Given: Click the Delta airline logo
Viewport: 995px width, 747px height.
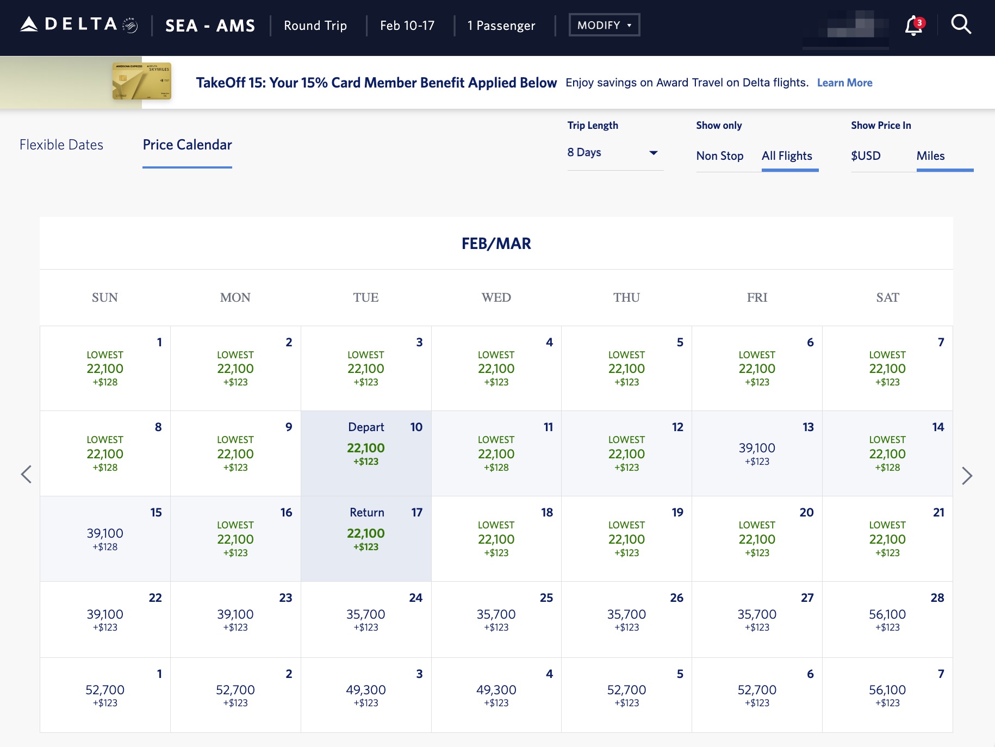Looking at the screenshot, I should click(69, 24).
